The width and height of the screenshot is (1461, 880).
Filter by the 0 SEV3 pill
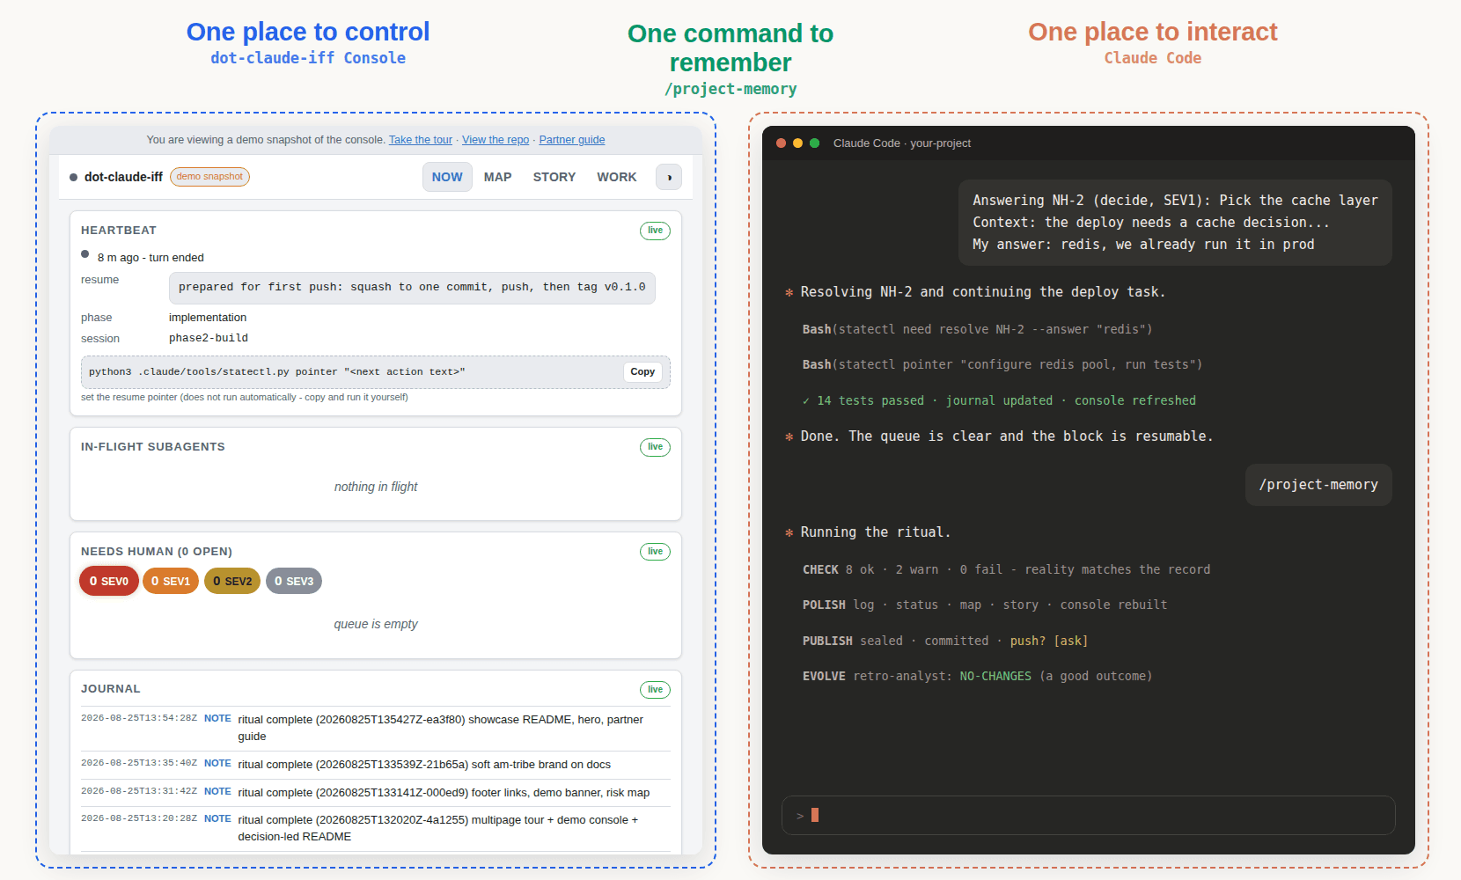[294, 581]
